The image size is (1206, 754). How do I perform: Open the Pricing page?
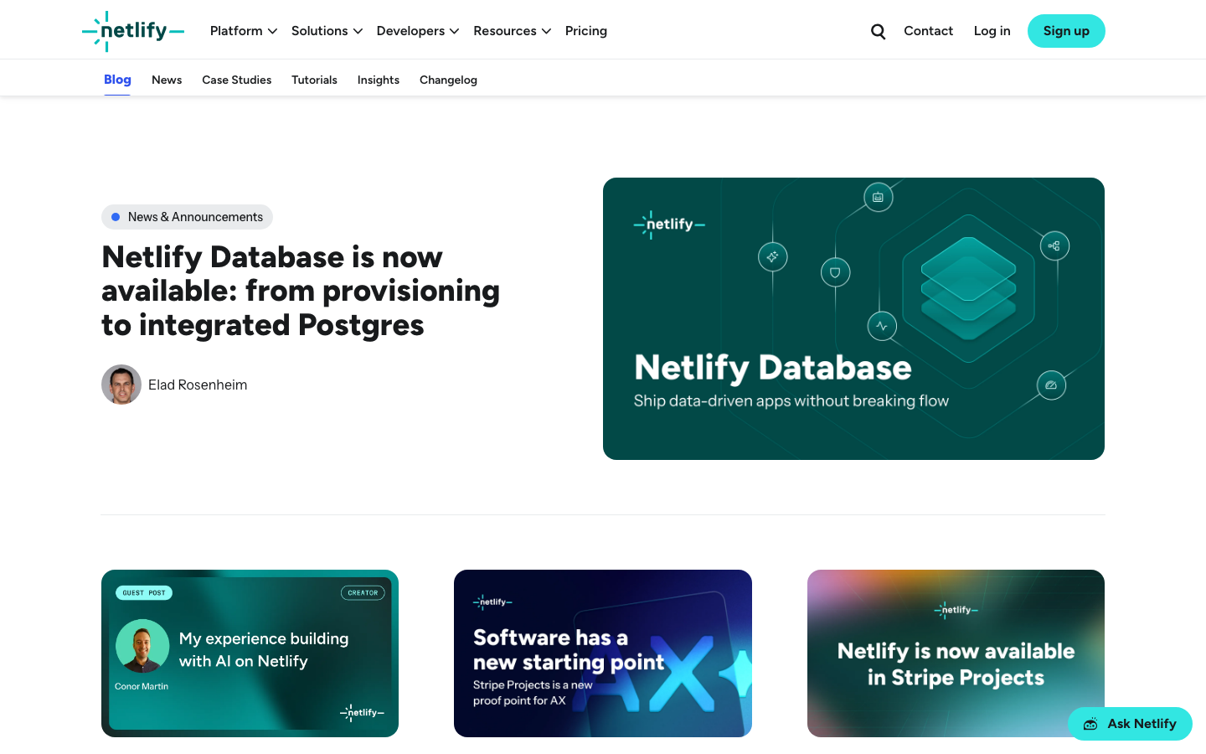pyautogui.click(x=586, y=31)
